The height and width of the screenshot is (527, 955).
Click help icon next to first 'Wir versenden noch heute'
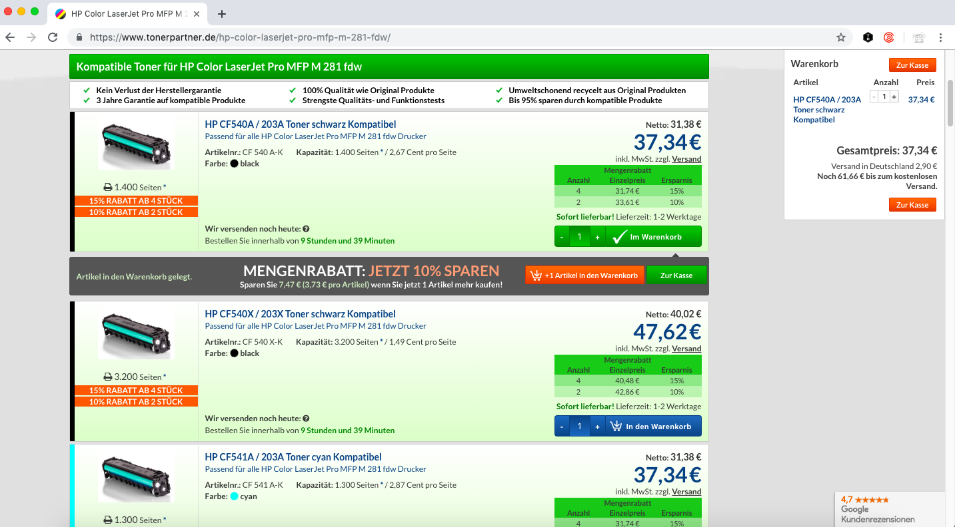click(x=306, y=229)
